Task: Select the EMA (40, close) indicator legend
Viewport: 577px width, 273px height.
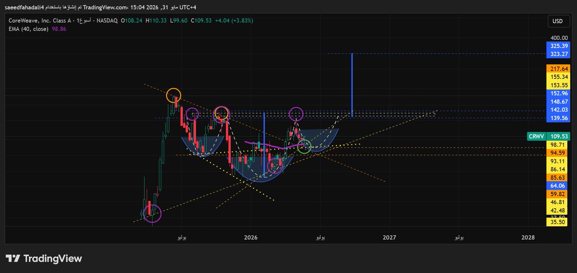Action: coord(29,29)
